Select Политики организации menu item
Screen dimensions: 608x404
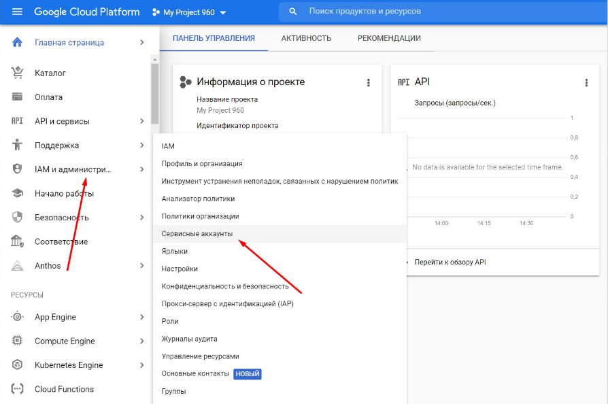coord(280,216)
